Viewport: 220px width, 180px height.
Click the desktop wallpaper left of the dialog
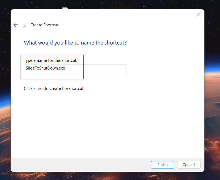(x=5, y=82)
